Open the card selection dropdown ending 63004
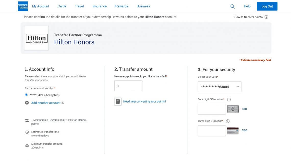Viewport: 291px width, 161px height. [x=220, y=87]
